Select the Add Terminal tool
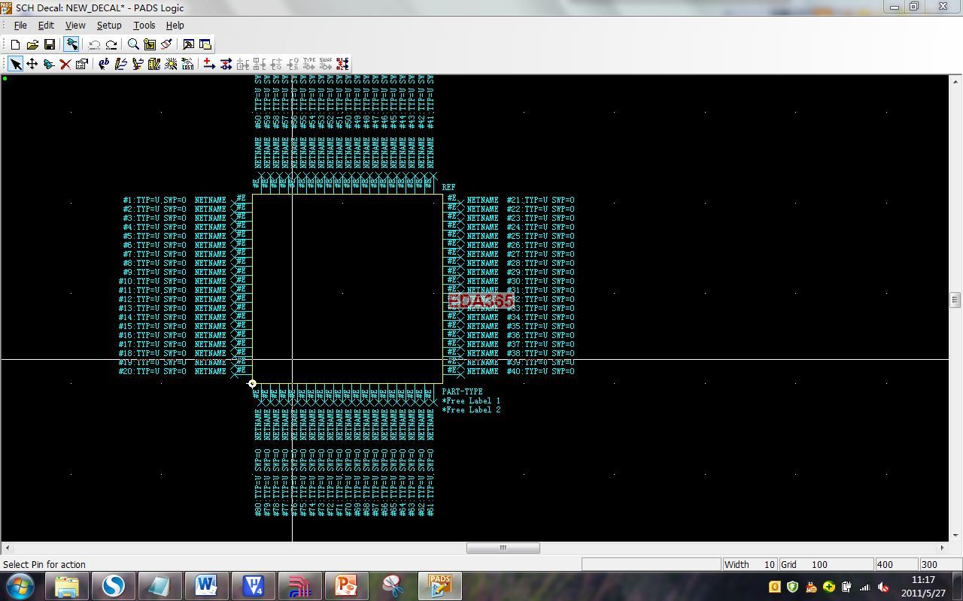The width and height of the screenshot is (963, 601). pos(209,64)
